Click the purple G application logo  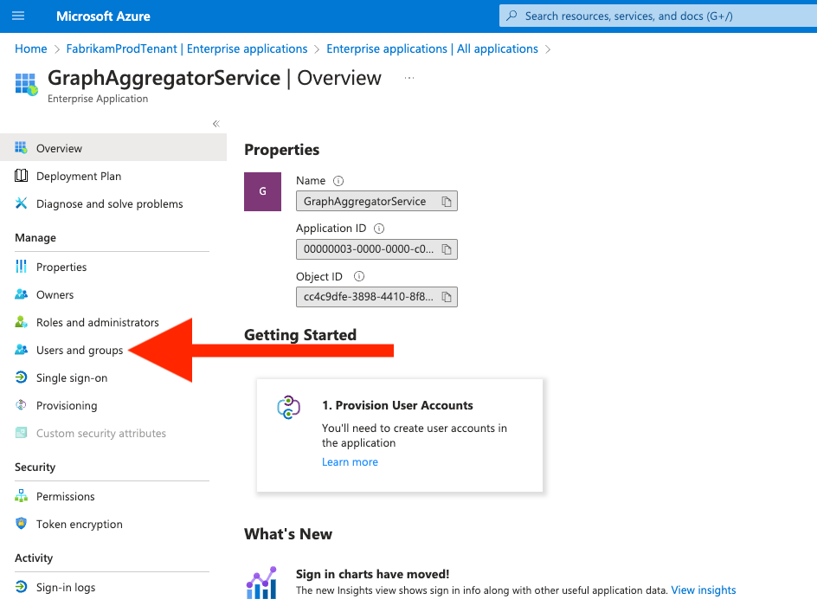[262, 191]
